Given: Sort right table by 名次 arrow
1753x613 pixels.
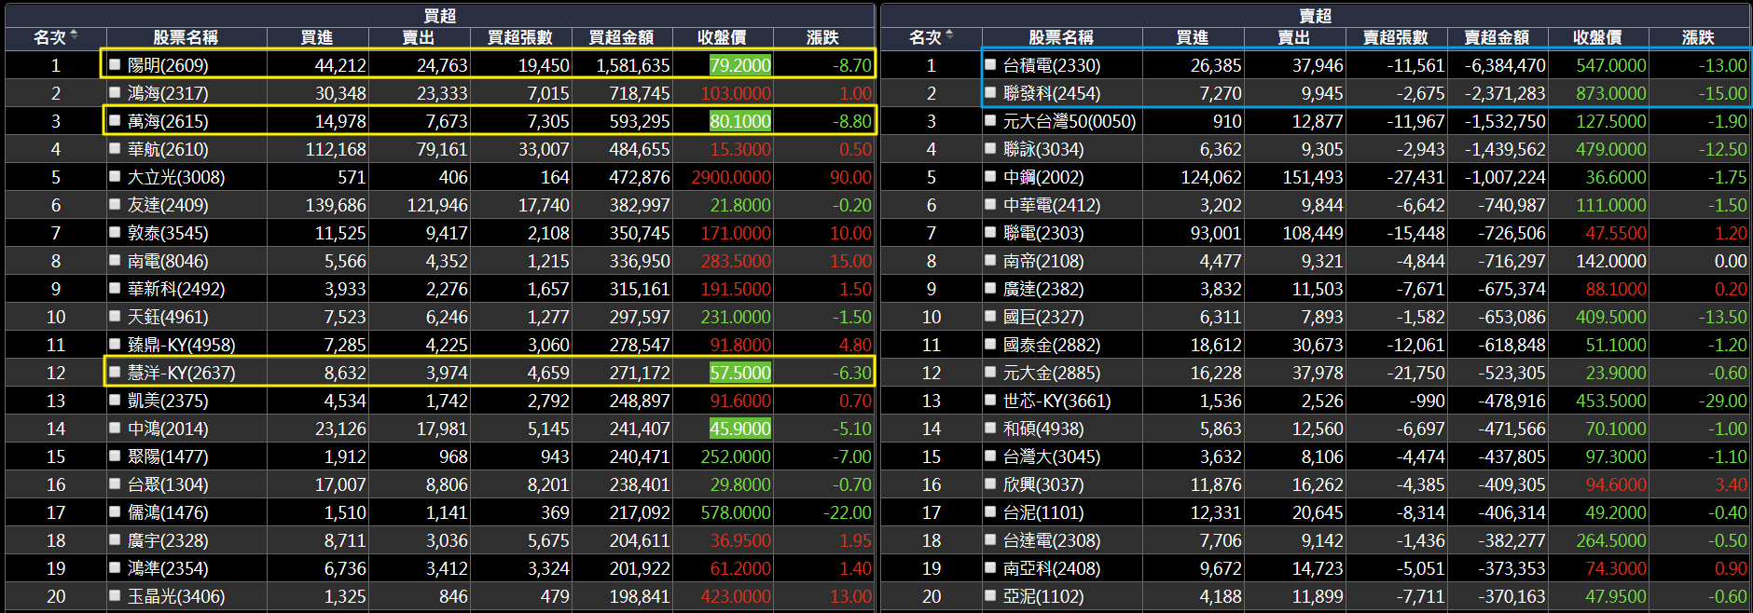Looking at the screenshot, I should coord(949,35).
